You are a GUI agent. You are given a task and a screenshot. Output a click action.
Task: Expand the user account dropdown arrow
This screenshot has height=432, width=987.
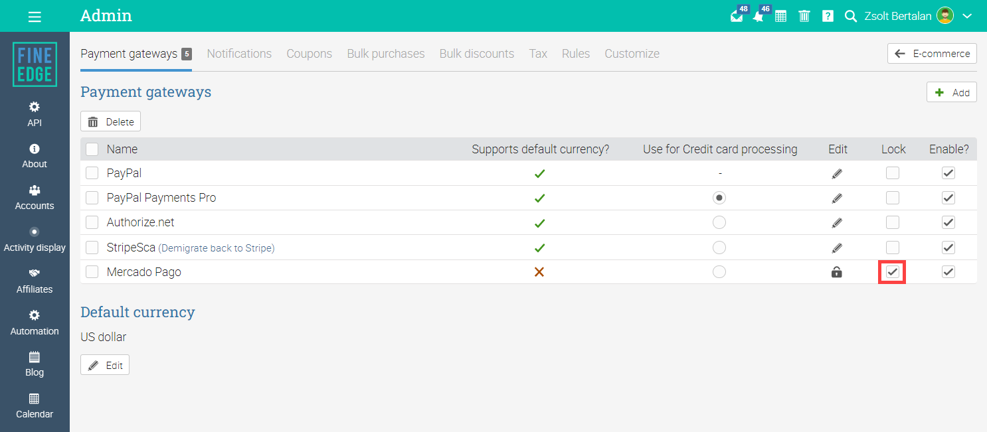pyautogui.click(x=967, y=17)
